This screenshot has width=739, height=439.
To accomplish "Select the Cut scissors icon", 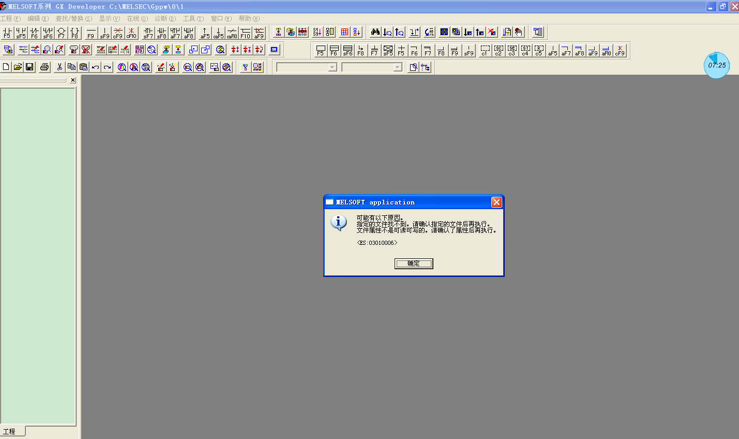I will [x=59, y=67].
